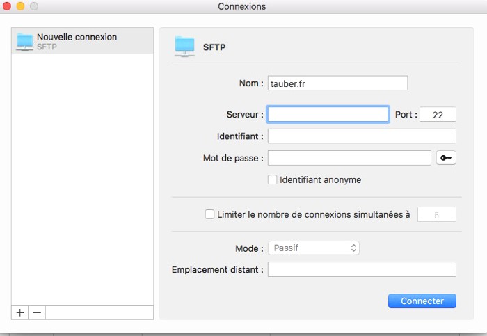Image resolution: width=487 pixels, height=336 pixels.
Task: Click the Nouvelle connexion folder icon in sidebar
Action: coord(24,41)
